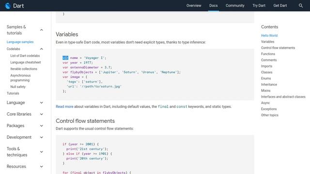Click the Samples & tutorials sidebar heading
The height and width of the screenshot is (174, 310).
click(16, 30)
